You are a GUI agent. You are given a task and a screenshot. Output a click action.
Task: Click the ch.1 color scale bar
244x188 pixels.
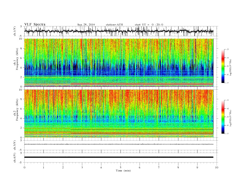point(223,66)
